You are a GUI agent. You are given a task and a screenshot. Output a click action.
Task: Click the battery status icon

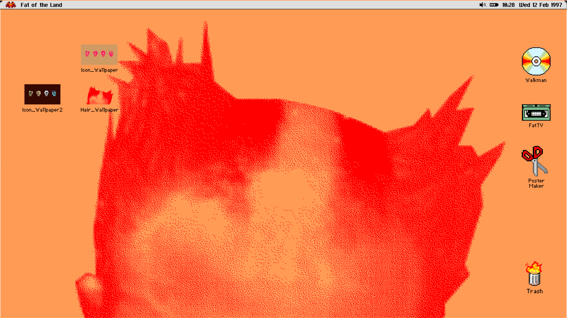pos(494,5)
